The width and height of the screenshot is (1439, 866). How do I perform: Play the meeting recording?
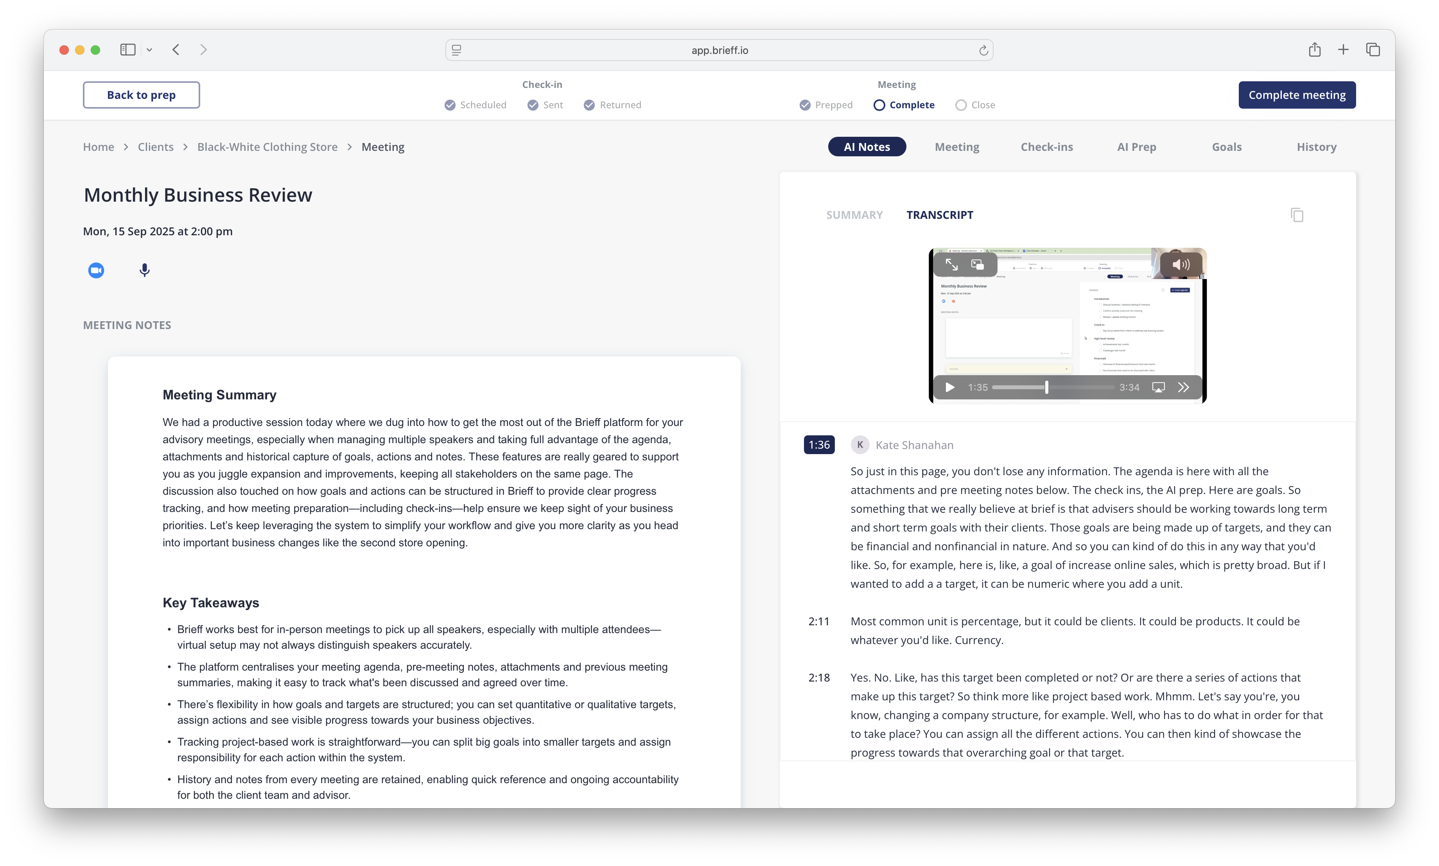pos(949,387)
